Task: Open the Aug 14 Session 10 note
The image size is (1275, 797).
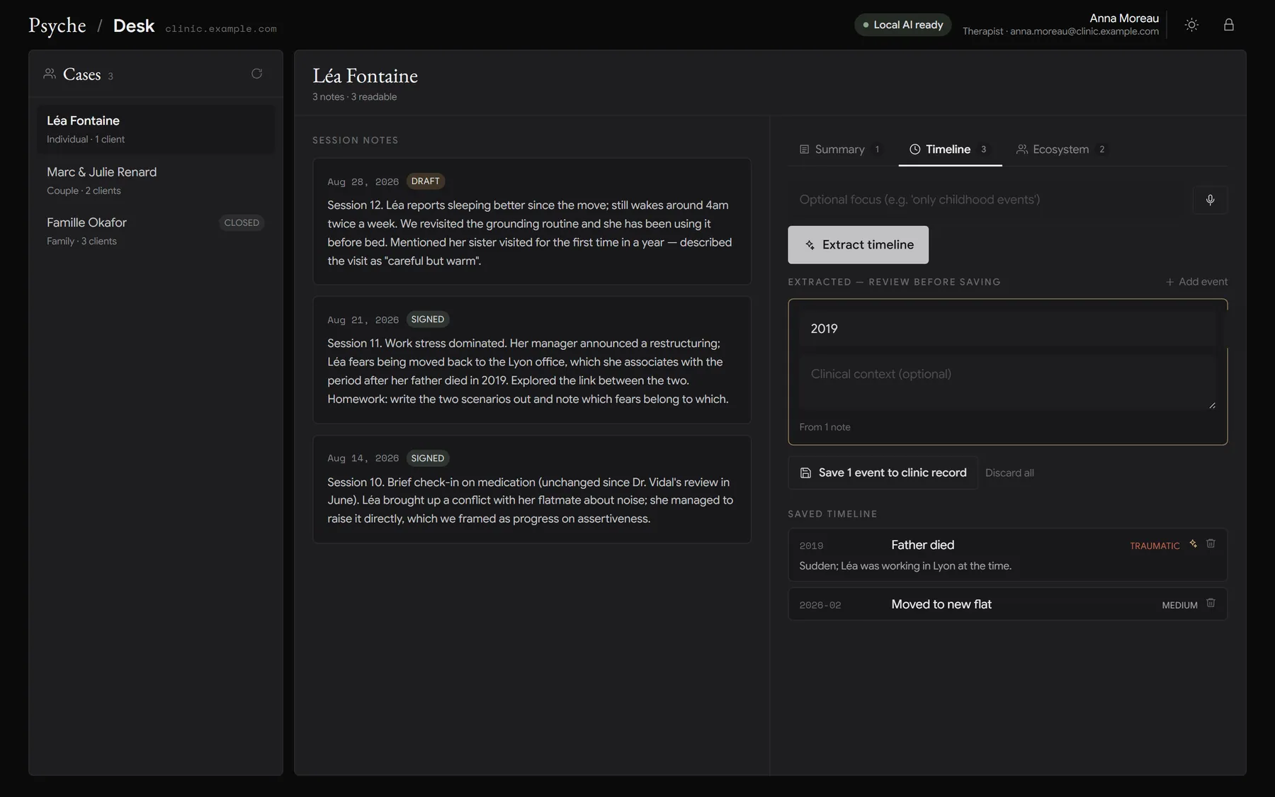Action: coord(532,490)
